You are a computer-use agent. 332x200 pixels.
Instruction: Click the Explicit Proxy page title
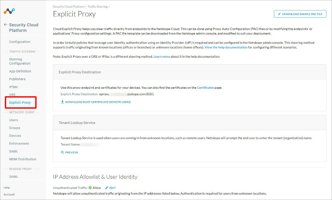click(x=74, y=14)
